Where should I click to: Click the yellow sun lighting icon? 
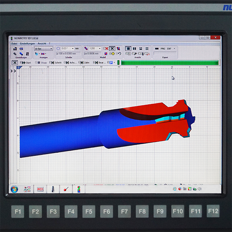click(x=112, y=54)
